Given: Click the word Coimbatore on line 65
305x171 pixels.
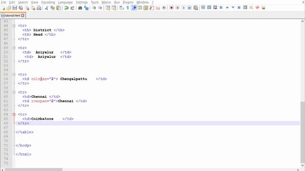Looking at the screenshot, I should pos(42,119).
